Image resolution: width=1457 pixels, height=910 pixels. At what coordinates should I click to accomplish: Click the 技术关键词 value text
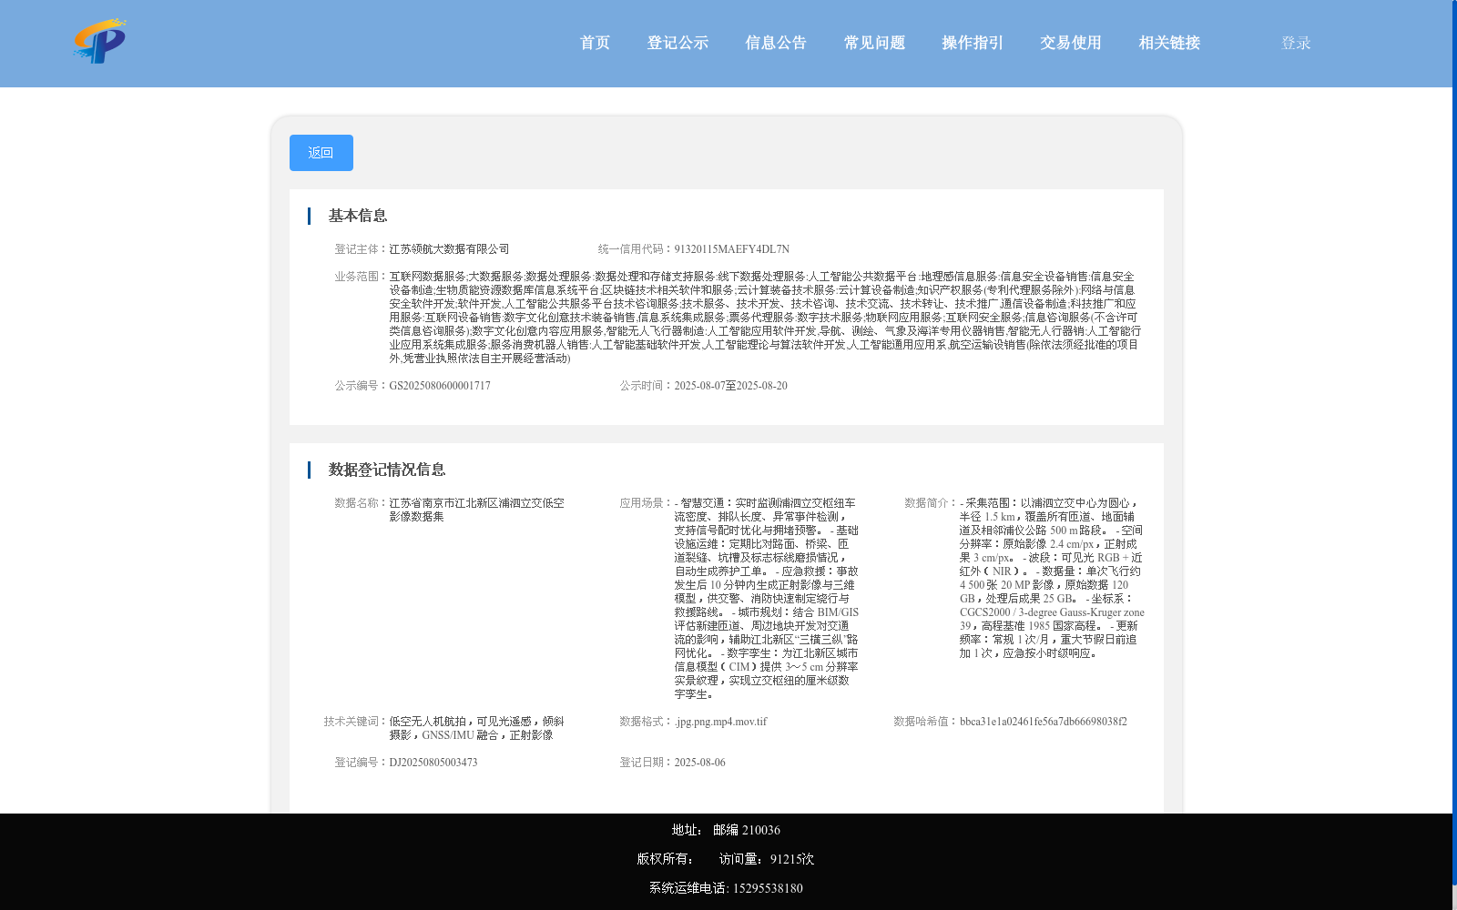[477, 728]
